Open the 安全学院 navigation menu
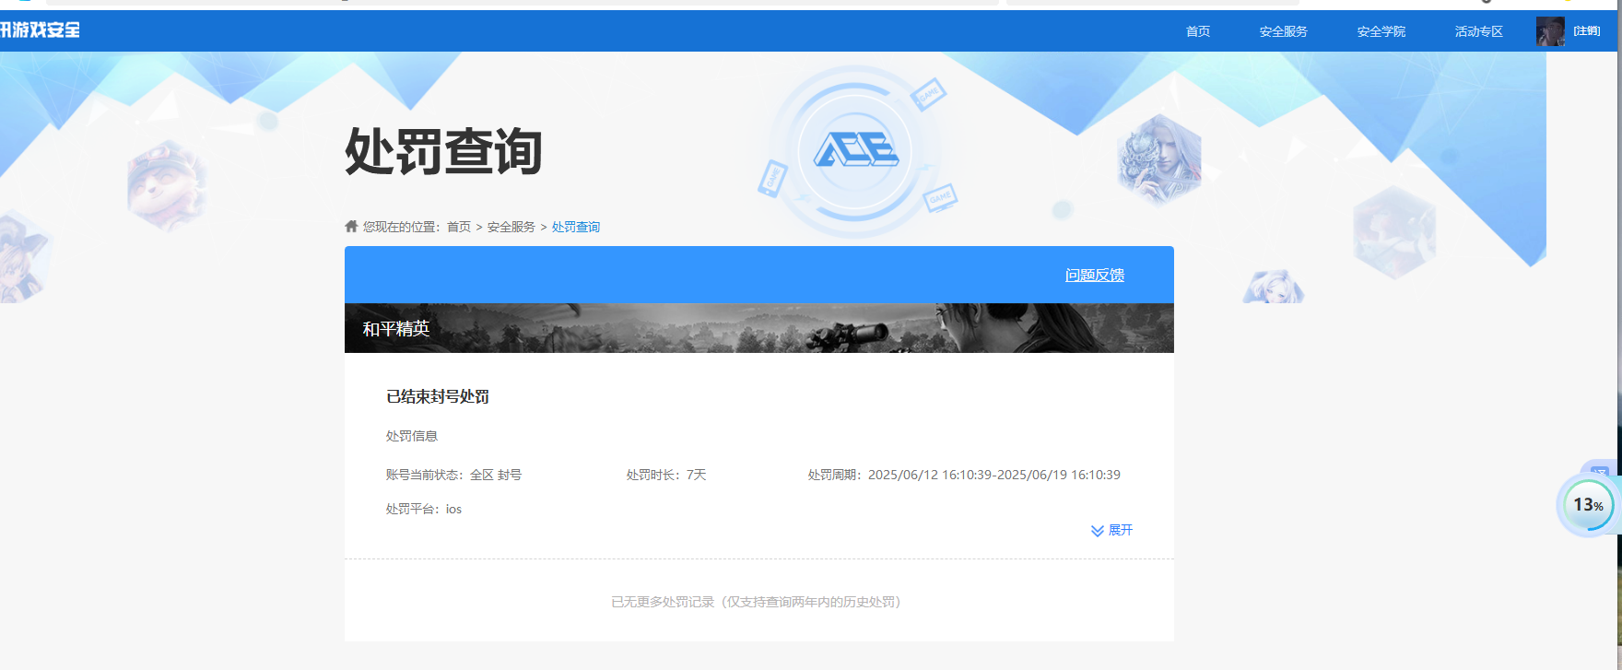The image size is (1622, 670). pos(1381,31)
